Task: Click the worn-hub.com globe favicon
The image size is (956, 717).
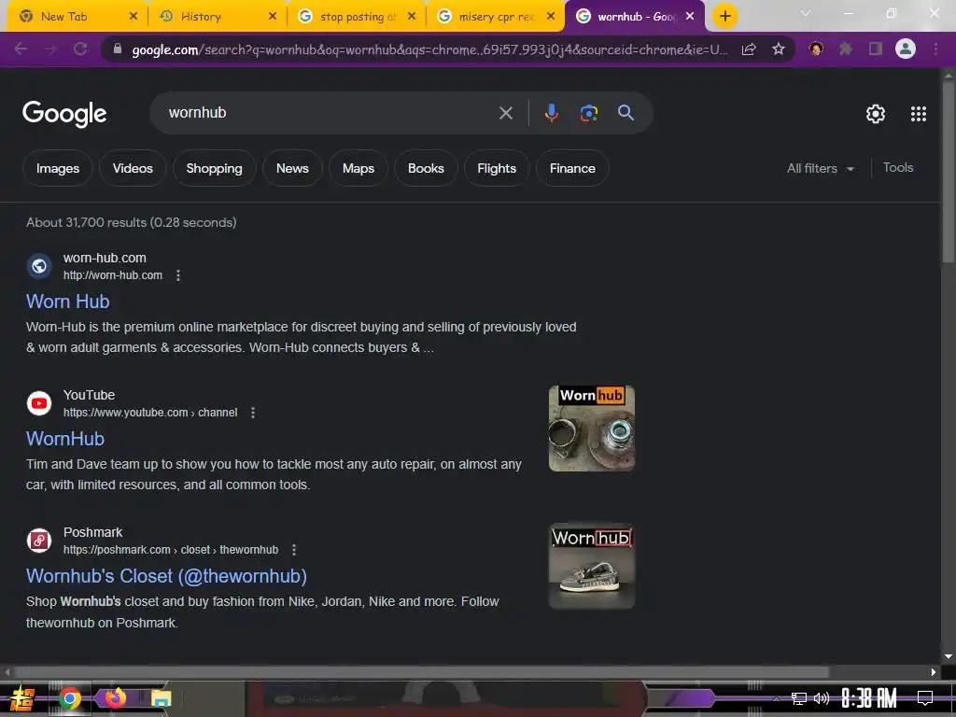Action: coord(39,266)
